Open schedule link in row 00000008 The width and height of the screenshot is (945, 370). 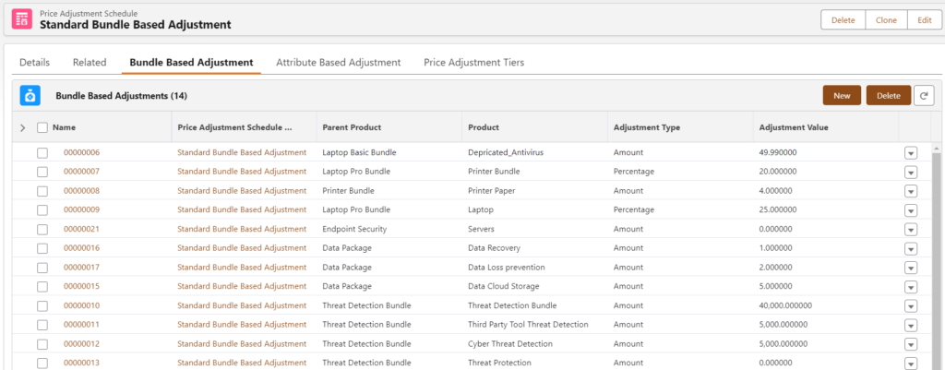click(x=242, y=191)
